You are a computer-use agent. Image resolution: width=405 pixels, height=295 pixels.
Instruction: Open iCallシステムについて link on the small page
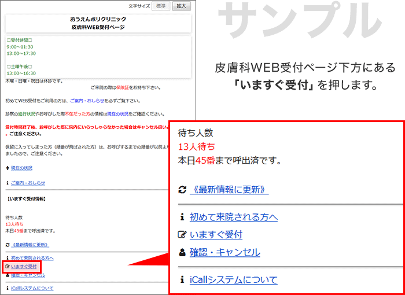[32, 288]
